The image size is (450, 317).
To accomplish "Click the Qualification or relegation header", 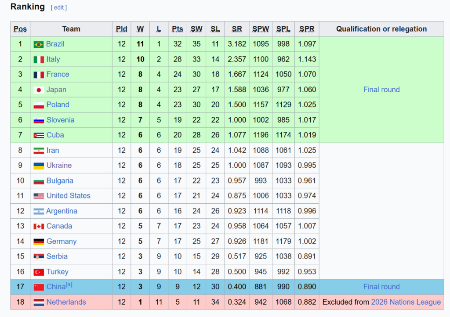I will (381, 29).
